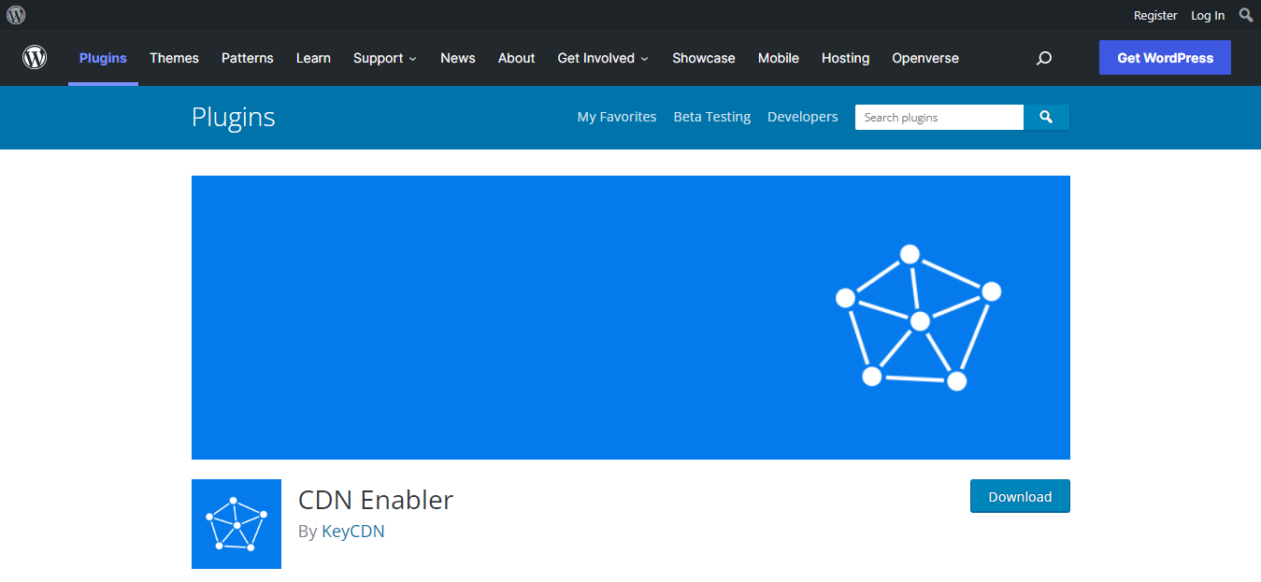Open search via admin bar magnifier icon

click(x=1246, y=15)
